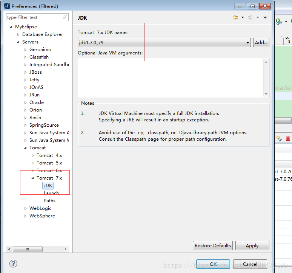Collapse the Tomcat 7.x node

click(x=32, y=178)
